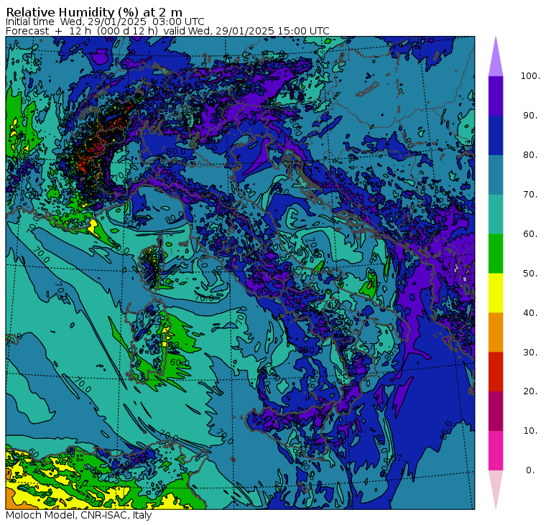Viewport: 546px width, 525px height.
Task: Click the '90.' colorbar label
Action: [530, 116]
